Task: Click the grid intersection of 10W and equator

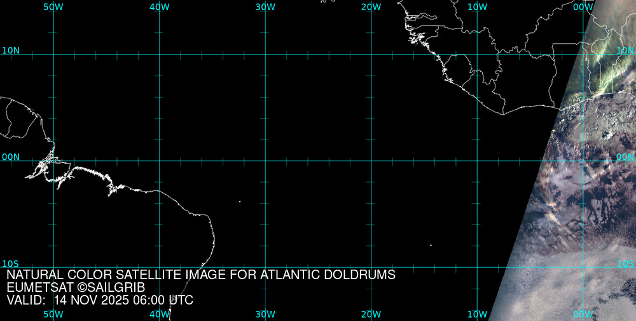Action: click(x=477, y=160)
